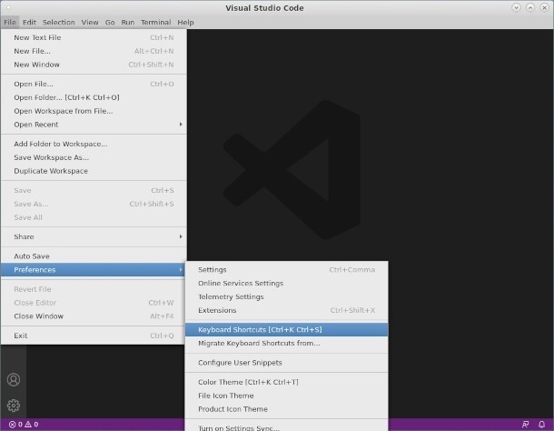Open the Terminal menu

coord(156,23)
